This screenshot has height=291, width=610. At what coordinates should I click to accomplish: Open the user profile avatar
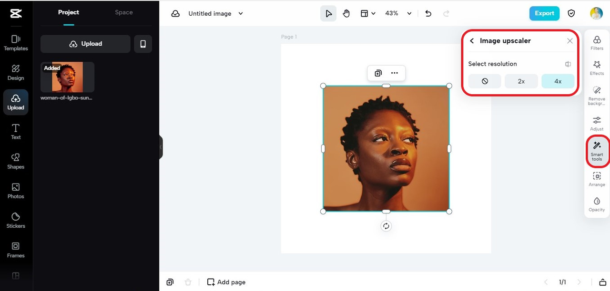point(596,13)
